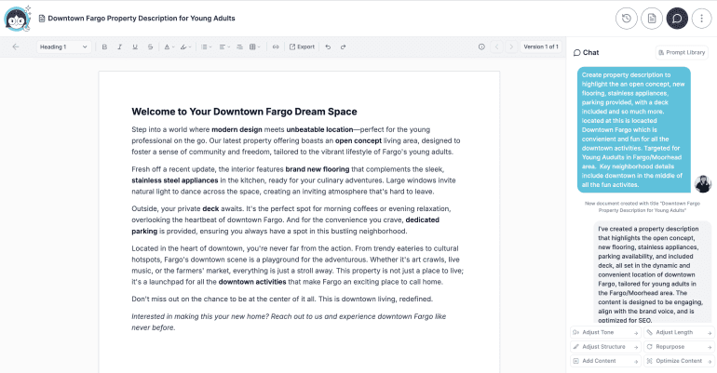Toggle bold formatting
The width and height of the screenshot is (717, 373).
104,47
